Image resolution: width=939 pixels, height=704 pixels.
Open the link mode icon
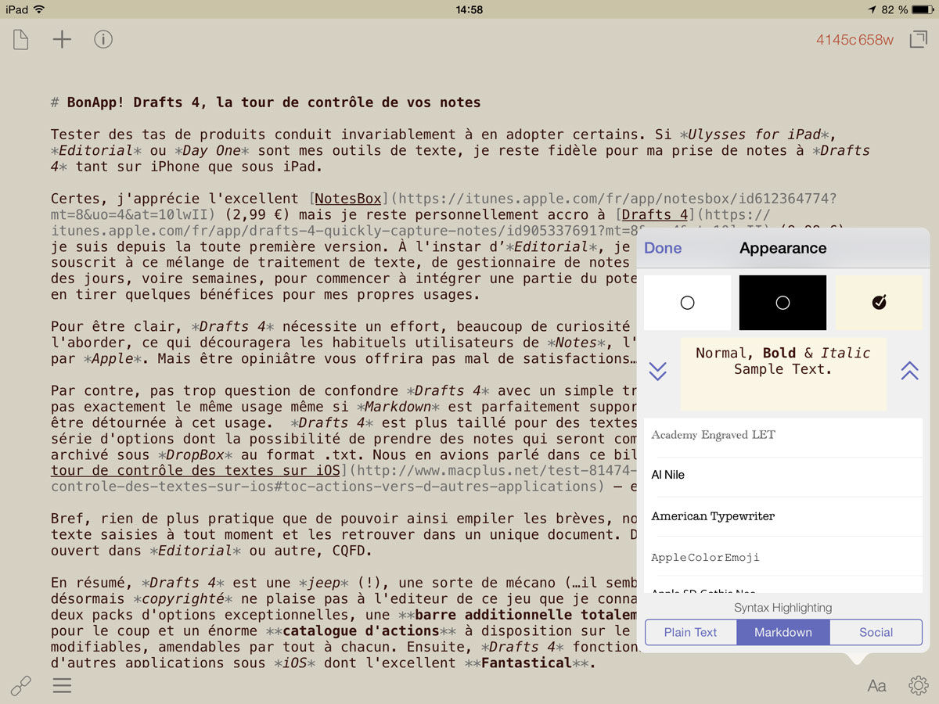(x=20, y=686)
